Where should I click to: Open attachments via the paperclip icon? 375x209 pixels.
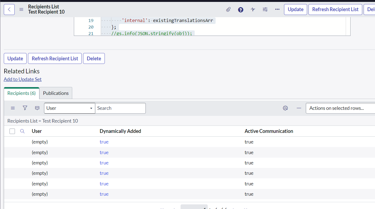[x=228, y=10]
